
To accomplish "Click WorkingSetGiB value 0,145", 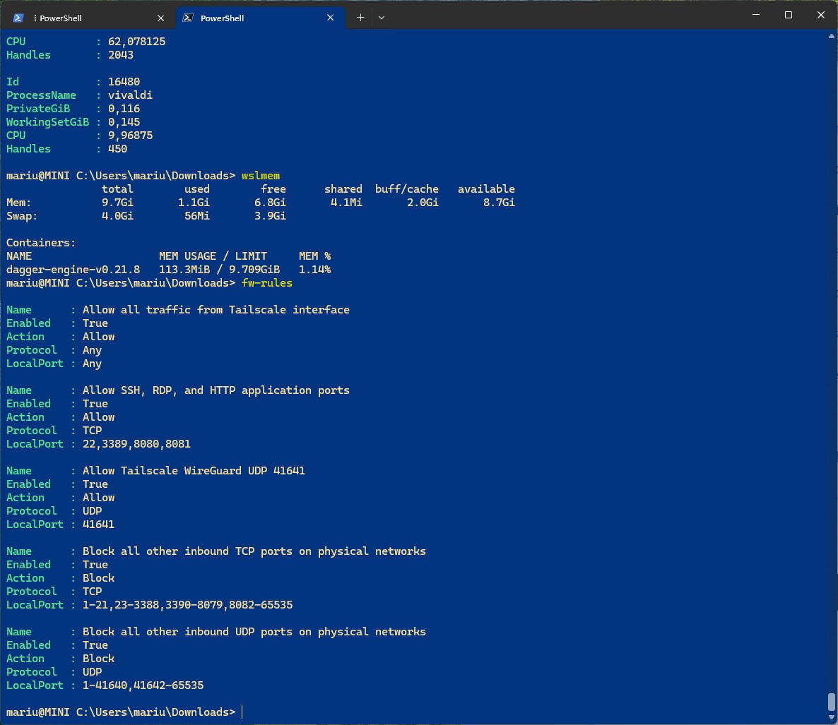I will coord(124,121).
